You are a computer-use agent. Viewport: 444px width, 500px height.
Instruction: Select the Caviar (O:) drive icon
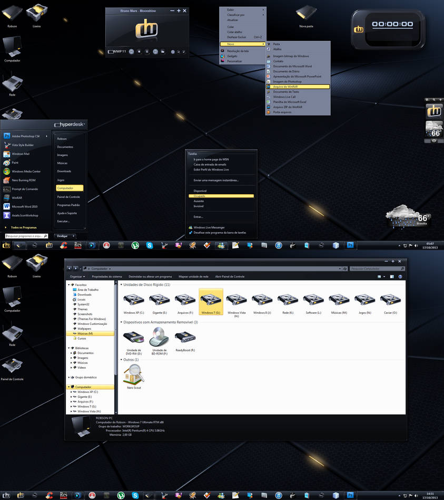tap(390, 302)
